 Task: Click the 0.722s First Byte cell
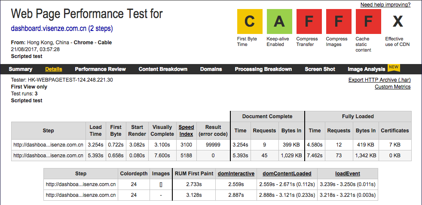point(116,145)
